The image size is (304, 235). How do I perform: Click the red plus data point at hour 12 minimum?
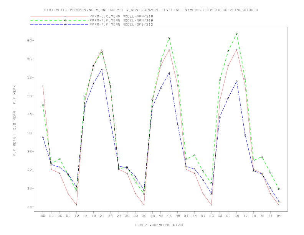(x=77, y=205)
